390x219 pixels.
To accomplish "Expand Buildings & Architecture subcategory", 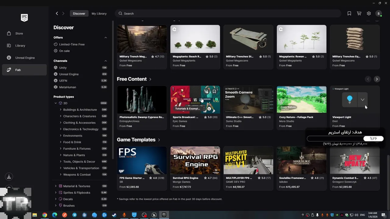I will click(61, 110).
